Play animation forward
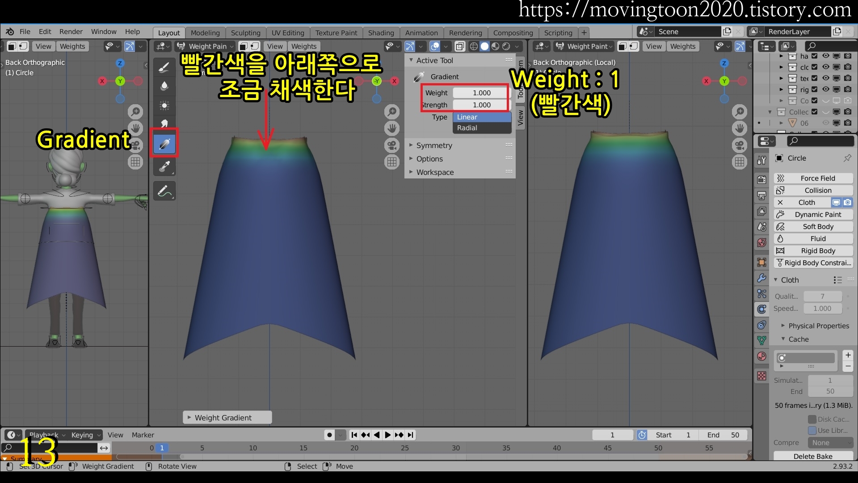 tap(388, 435)
